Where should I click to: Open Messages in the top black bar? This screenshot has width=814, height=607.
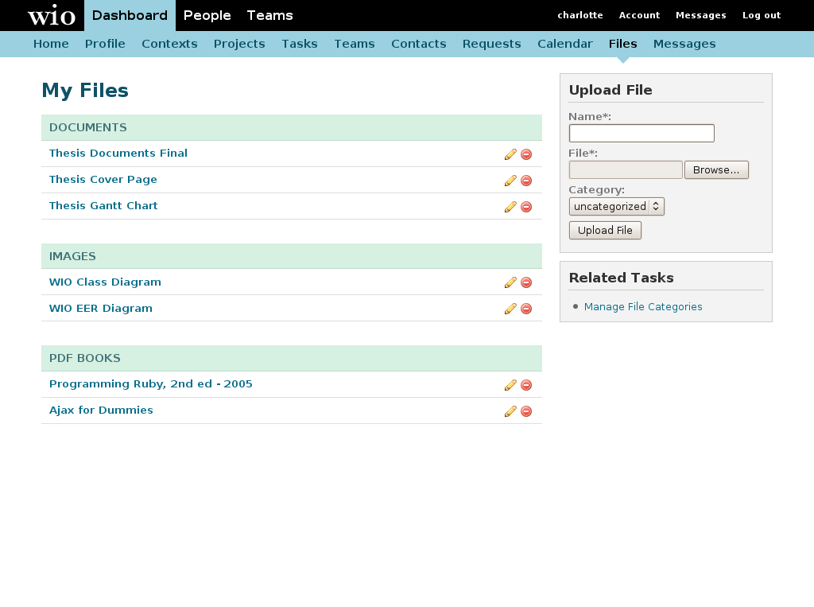701,15
